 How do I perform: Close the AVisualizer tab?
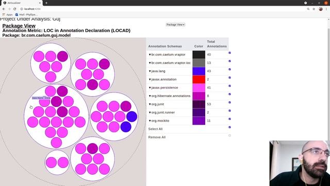pos(40,3)
